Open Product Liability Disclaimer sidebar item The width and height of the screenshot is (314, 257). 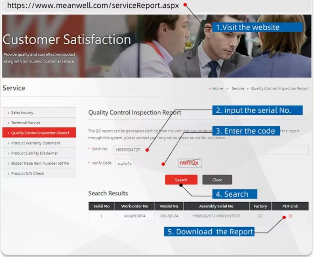[39, 153]
